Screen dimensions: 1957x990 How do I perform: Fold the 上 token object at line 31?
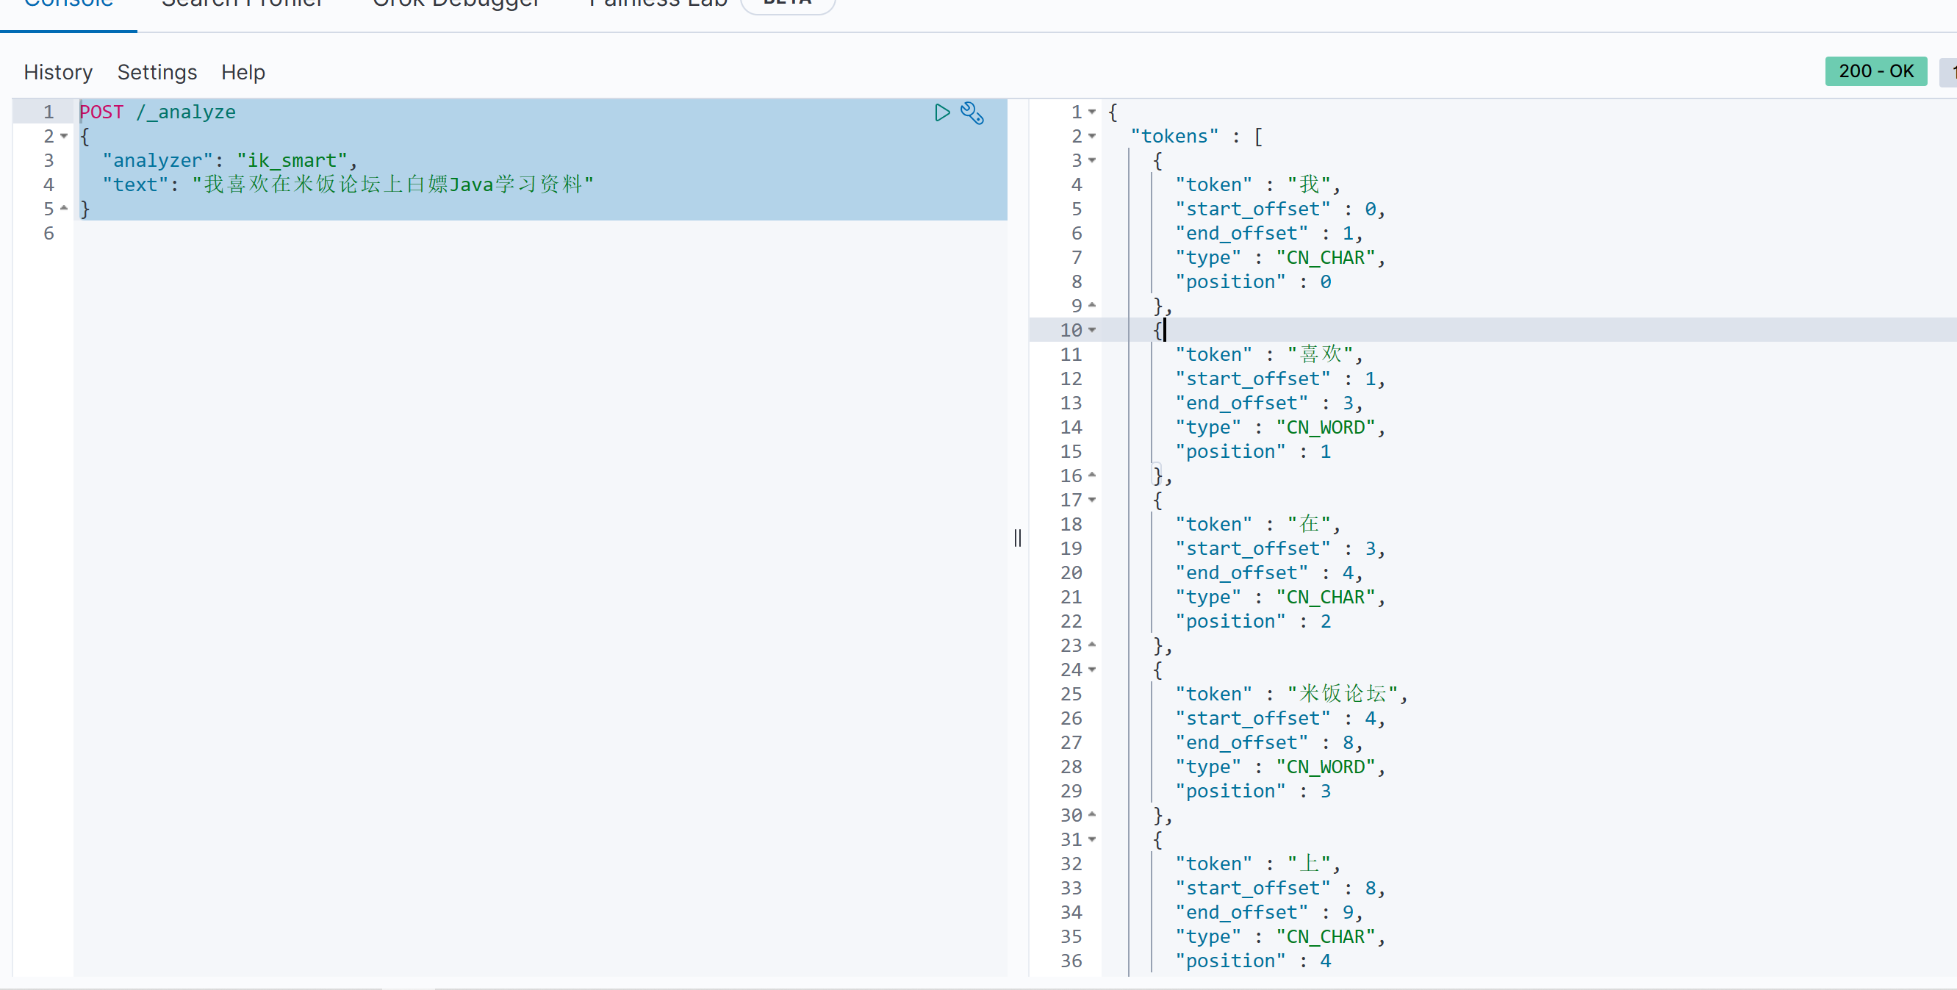(1092, 839)
